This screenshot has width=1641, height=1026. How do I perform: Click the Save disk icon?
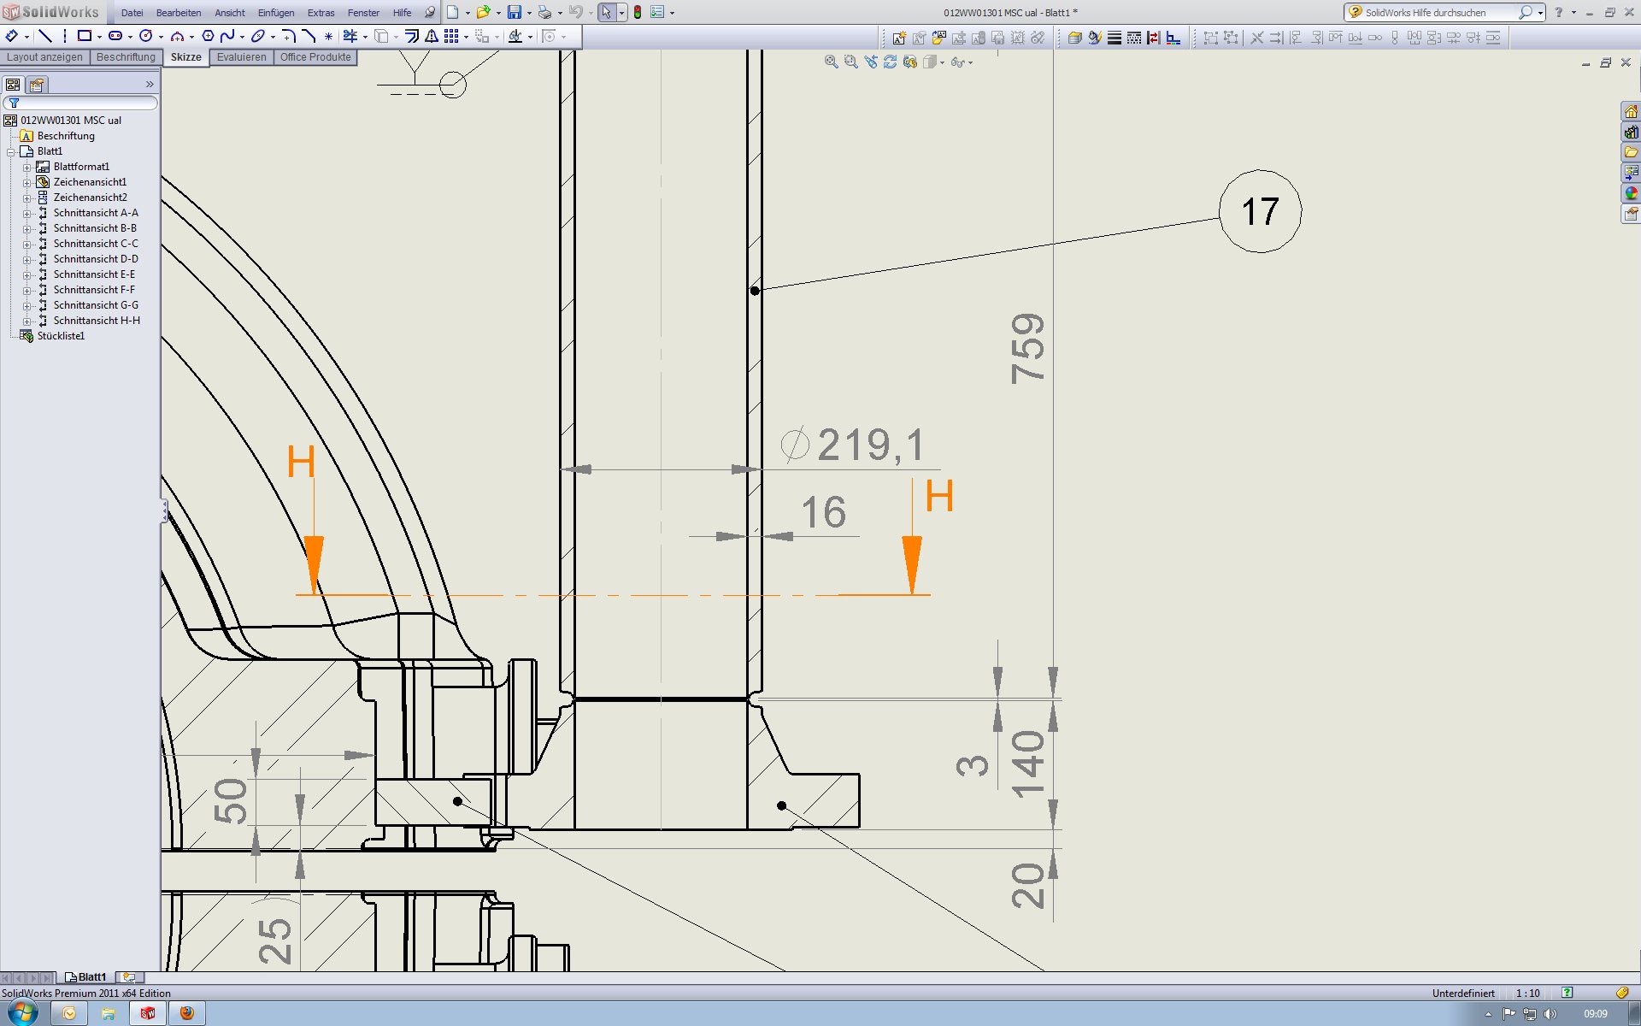coord(514,12)
